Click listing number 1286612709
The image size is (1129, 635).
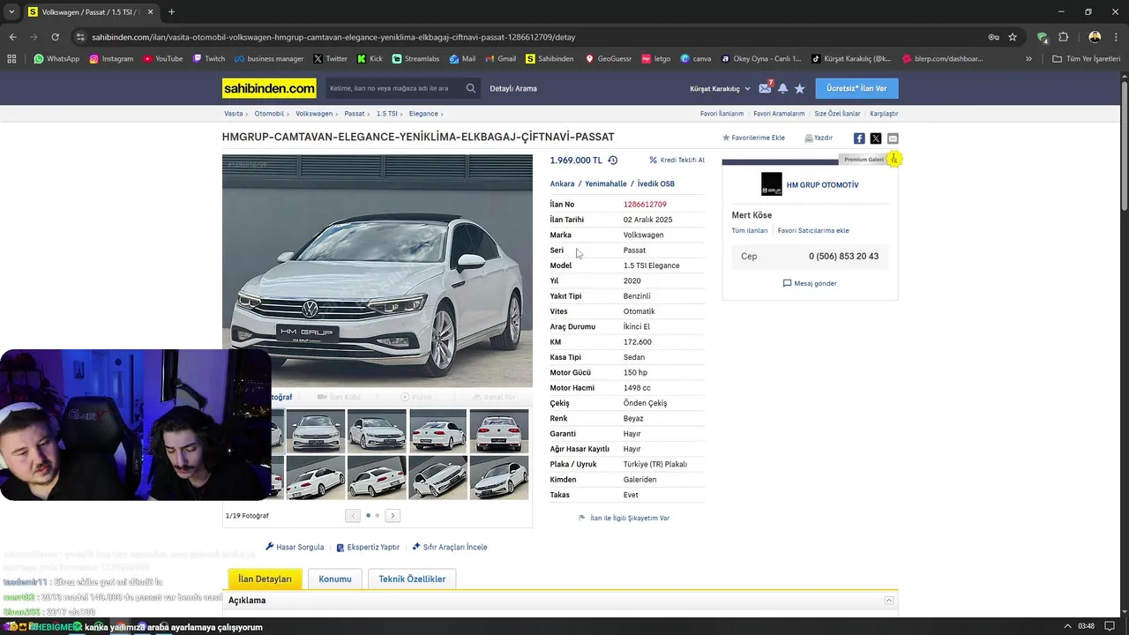pyautogui.click(x=645, y=205)
